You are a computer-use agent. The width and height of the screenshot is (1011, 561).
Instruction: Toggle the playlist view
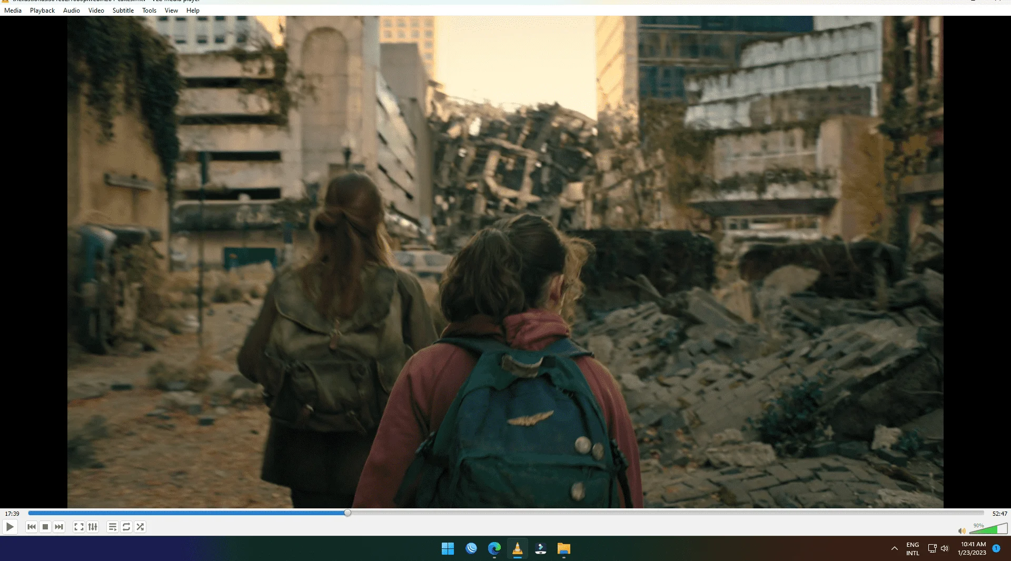pos(113,527)
